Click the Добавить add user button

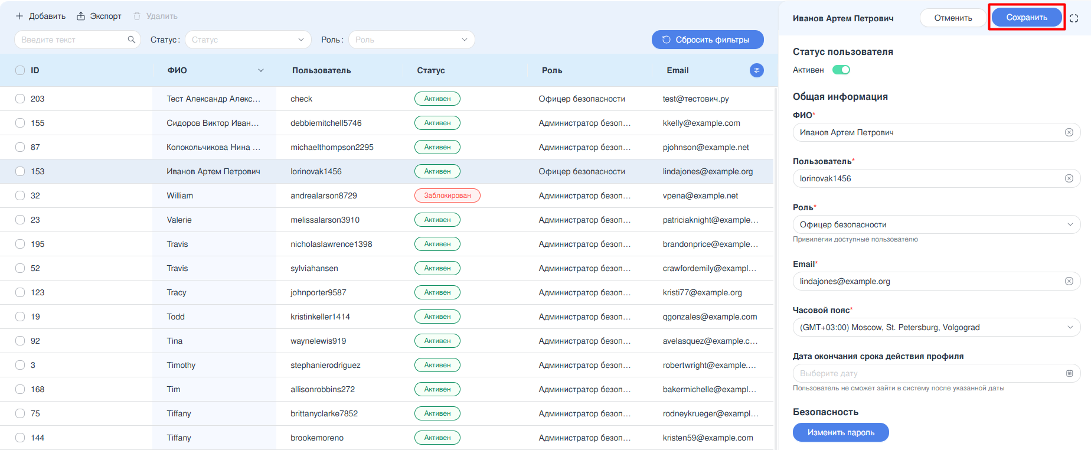[x=41, y=16]
